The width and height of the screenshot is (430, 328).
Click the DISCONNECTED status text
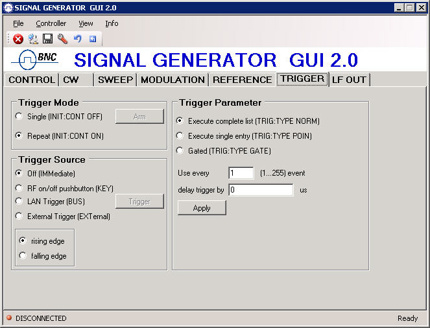(41, 318)
